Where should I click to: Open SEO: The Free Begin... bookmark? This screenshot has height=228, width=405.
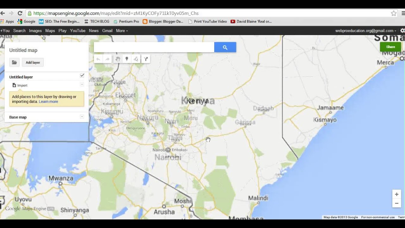point(59,22)
